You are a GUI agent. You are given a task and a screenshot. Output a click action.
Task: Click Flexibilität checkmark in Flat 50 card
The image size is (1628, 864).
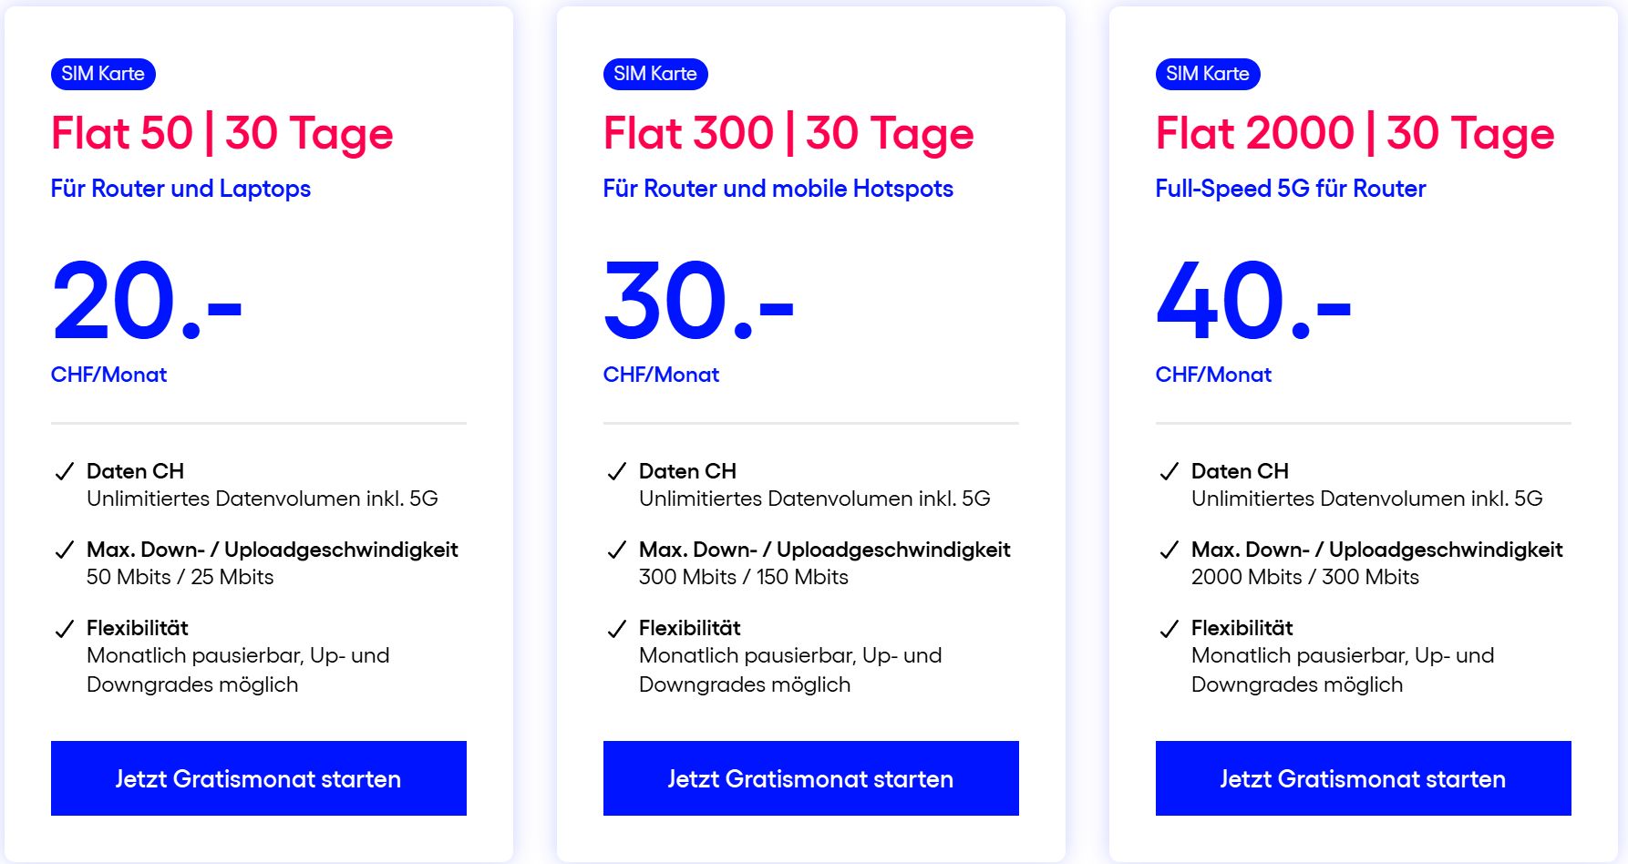pos(65,629)
